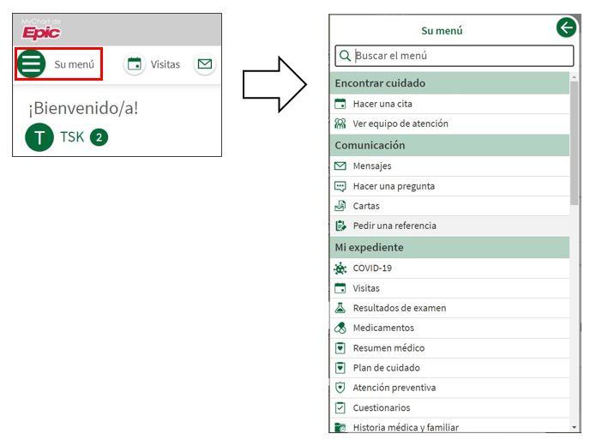Open Cartas menu entry
Screen dimensions: 596x446
tap(449, 206)
